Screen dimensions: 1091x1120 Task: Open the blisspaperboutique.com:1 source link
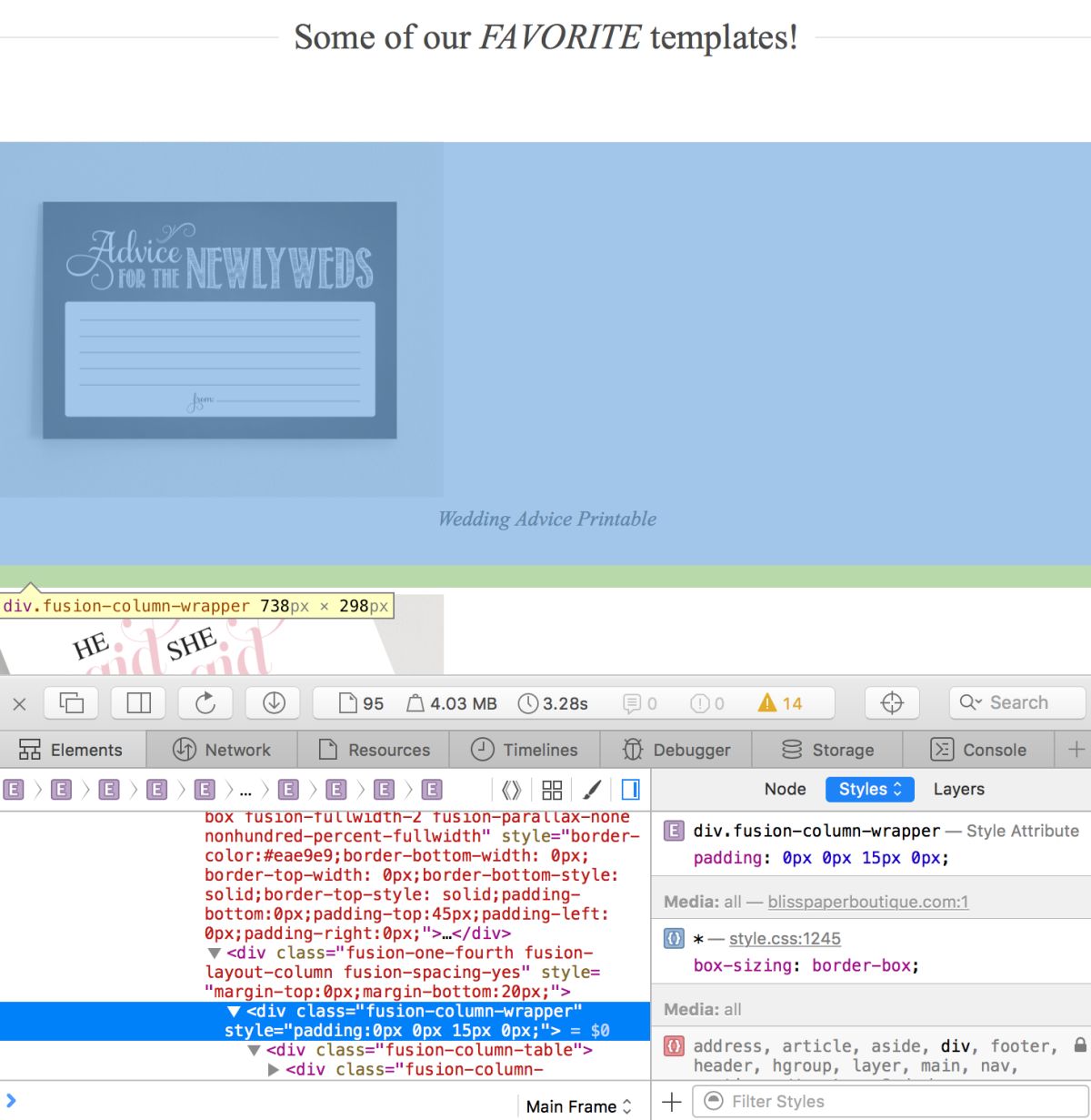coord(868,902)
